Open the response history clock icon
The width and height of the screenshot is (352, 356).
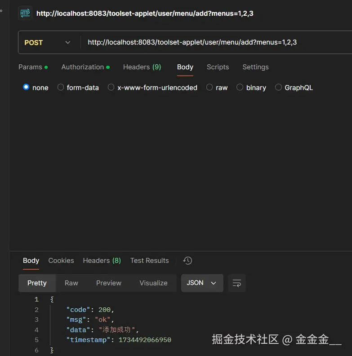pos(187,261)
